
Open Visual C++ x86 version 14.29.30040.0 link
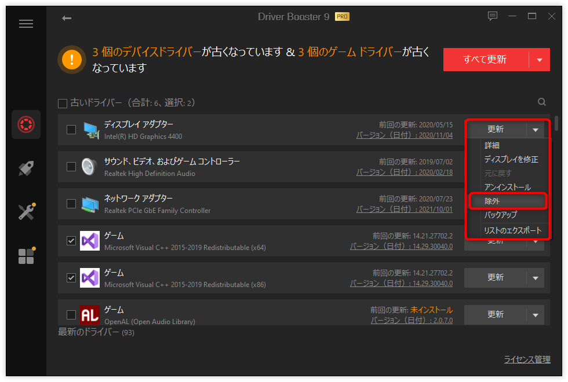click(x=401, y=283)
